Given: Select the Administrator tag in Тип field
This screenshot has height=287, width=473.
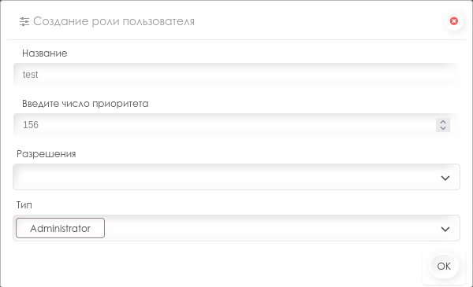Looking at the screenshot, I should pyautogui.click(x=61, y=228).
